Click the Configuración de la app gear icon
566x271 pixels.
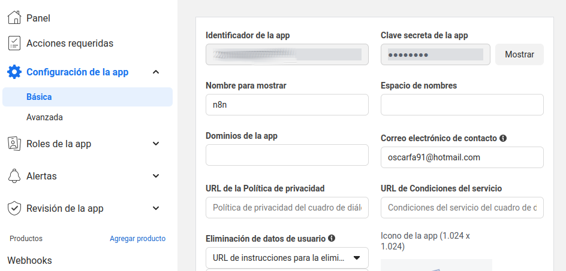(14, 72)
